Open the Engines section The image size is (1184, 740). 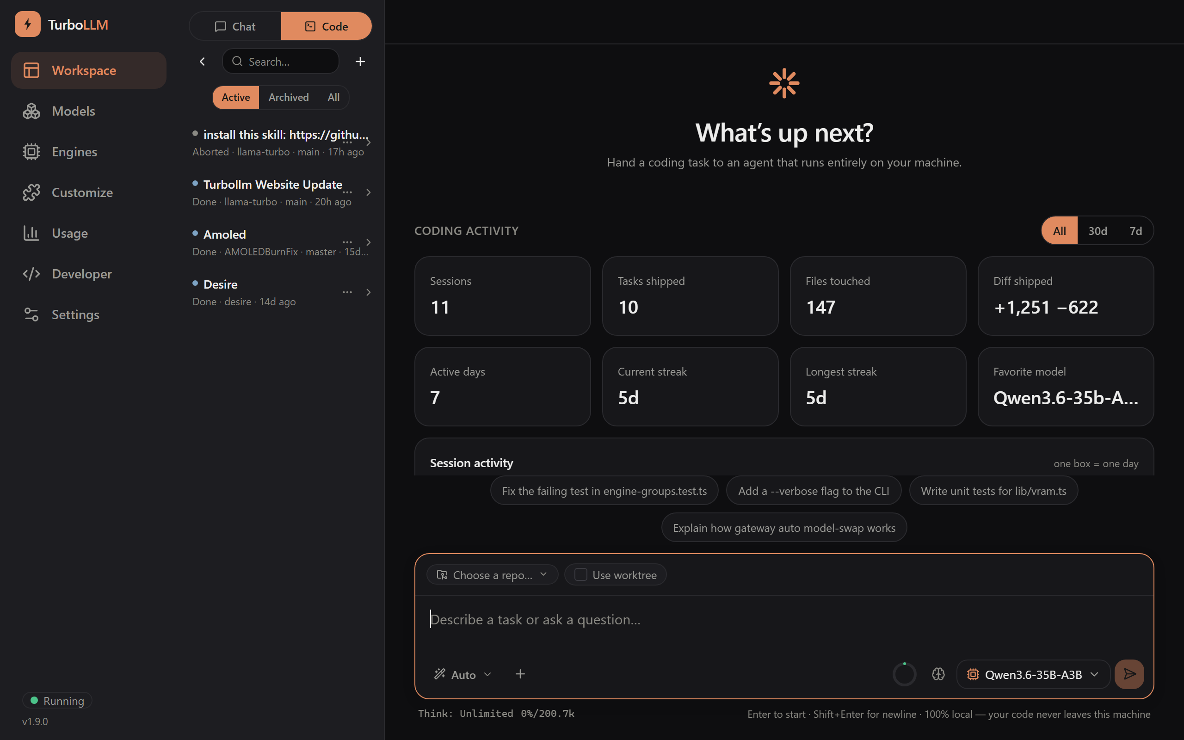[88, 152]
